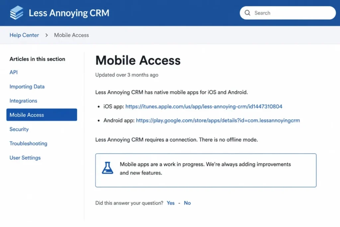Open the Importing Data article
The image size is (340, 227).
(27, 87)
